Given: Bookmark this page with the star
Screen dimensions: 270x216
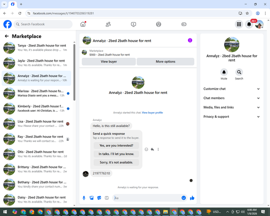Looking at the screenshot, I should 247,13.
